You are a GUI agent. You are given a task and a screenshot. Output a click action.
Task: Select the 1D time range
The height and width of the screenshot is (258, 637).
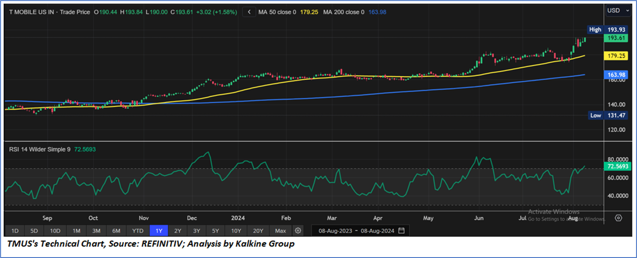coord(15,231)
